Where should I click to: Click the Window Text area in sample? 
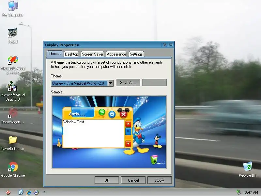[x=94, y=133]
